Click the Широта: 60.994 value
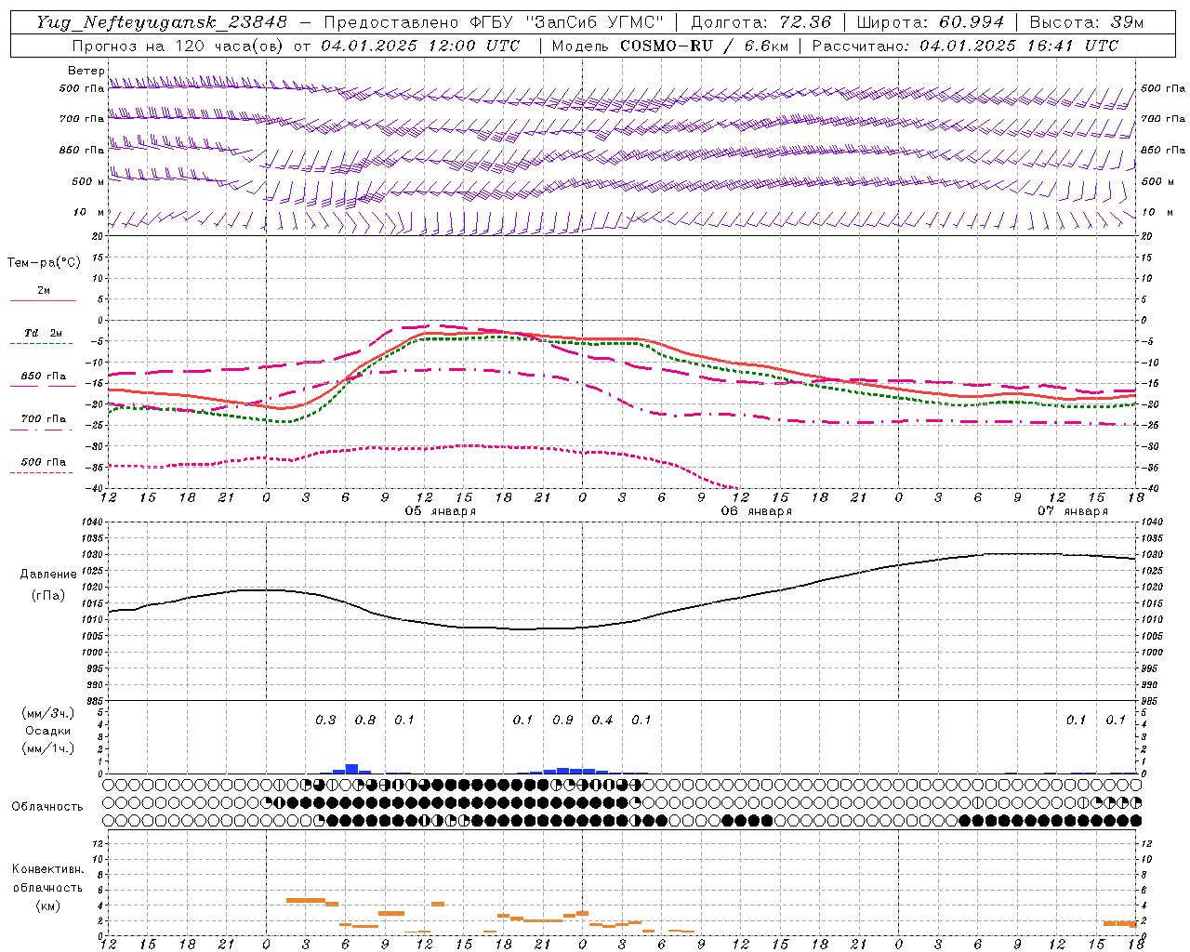The width and height of the screenshot is (1190, 952). pyautogui.click(x=931, y=22)
